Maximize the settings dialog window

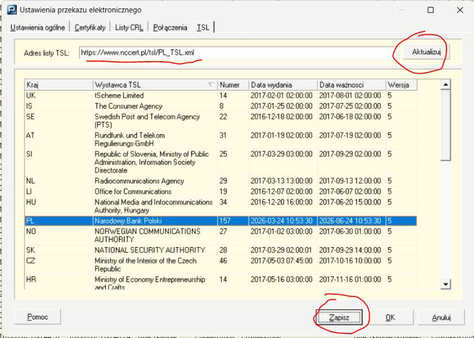(x=431, y=10)
